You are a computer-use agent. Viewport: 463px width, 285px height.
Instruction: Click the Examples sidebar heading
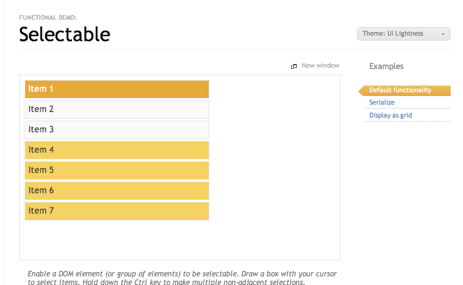tap(386, 66)
